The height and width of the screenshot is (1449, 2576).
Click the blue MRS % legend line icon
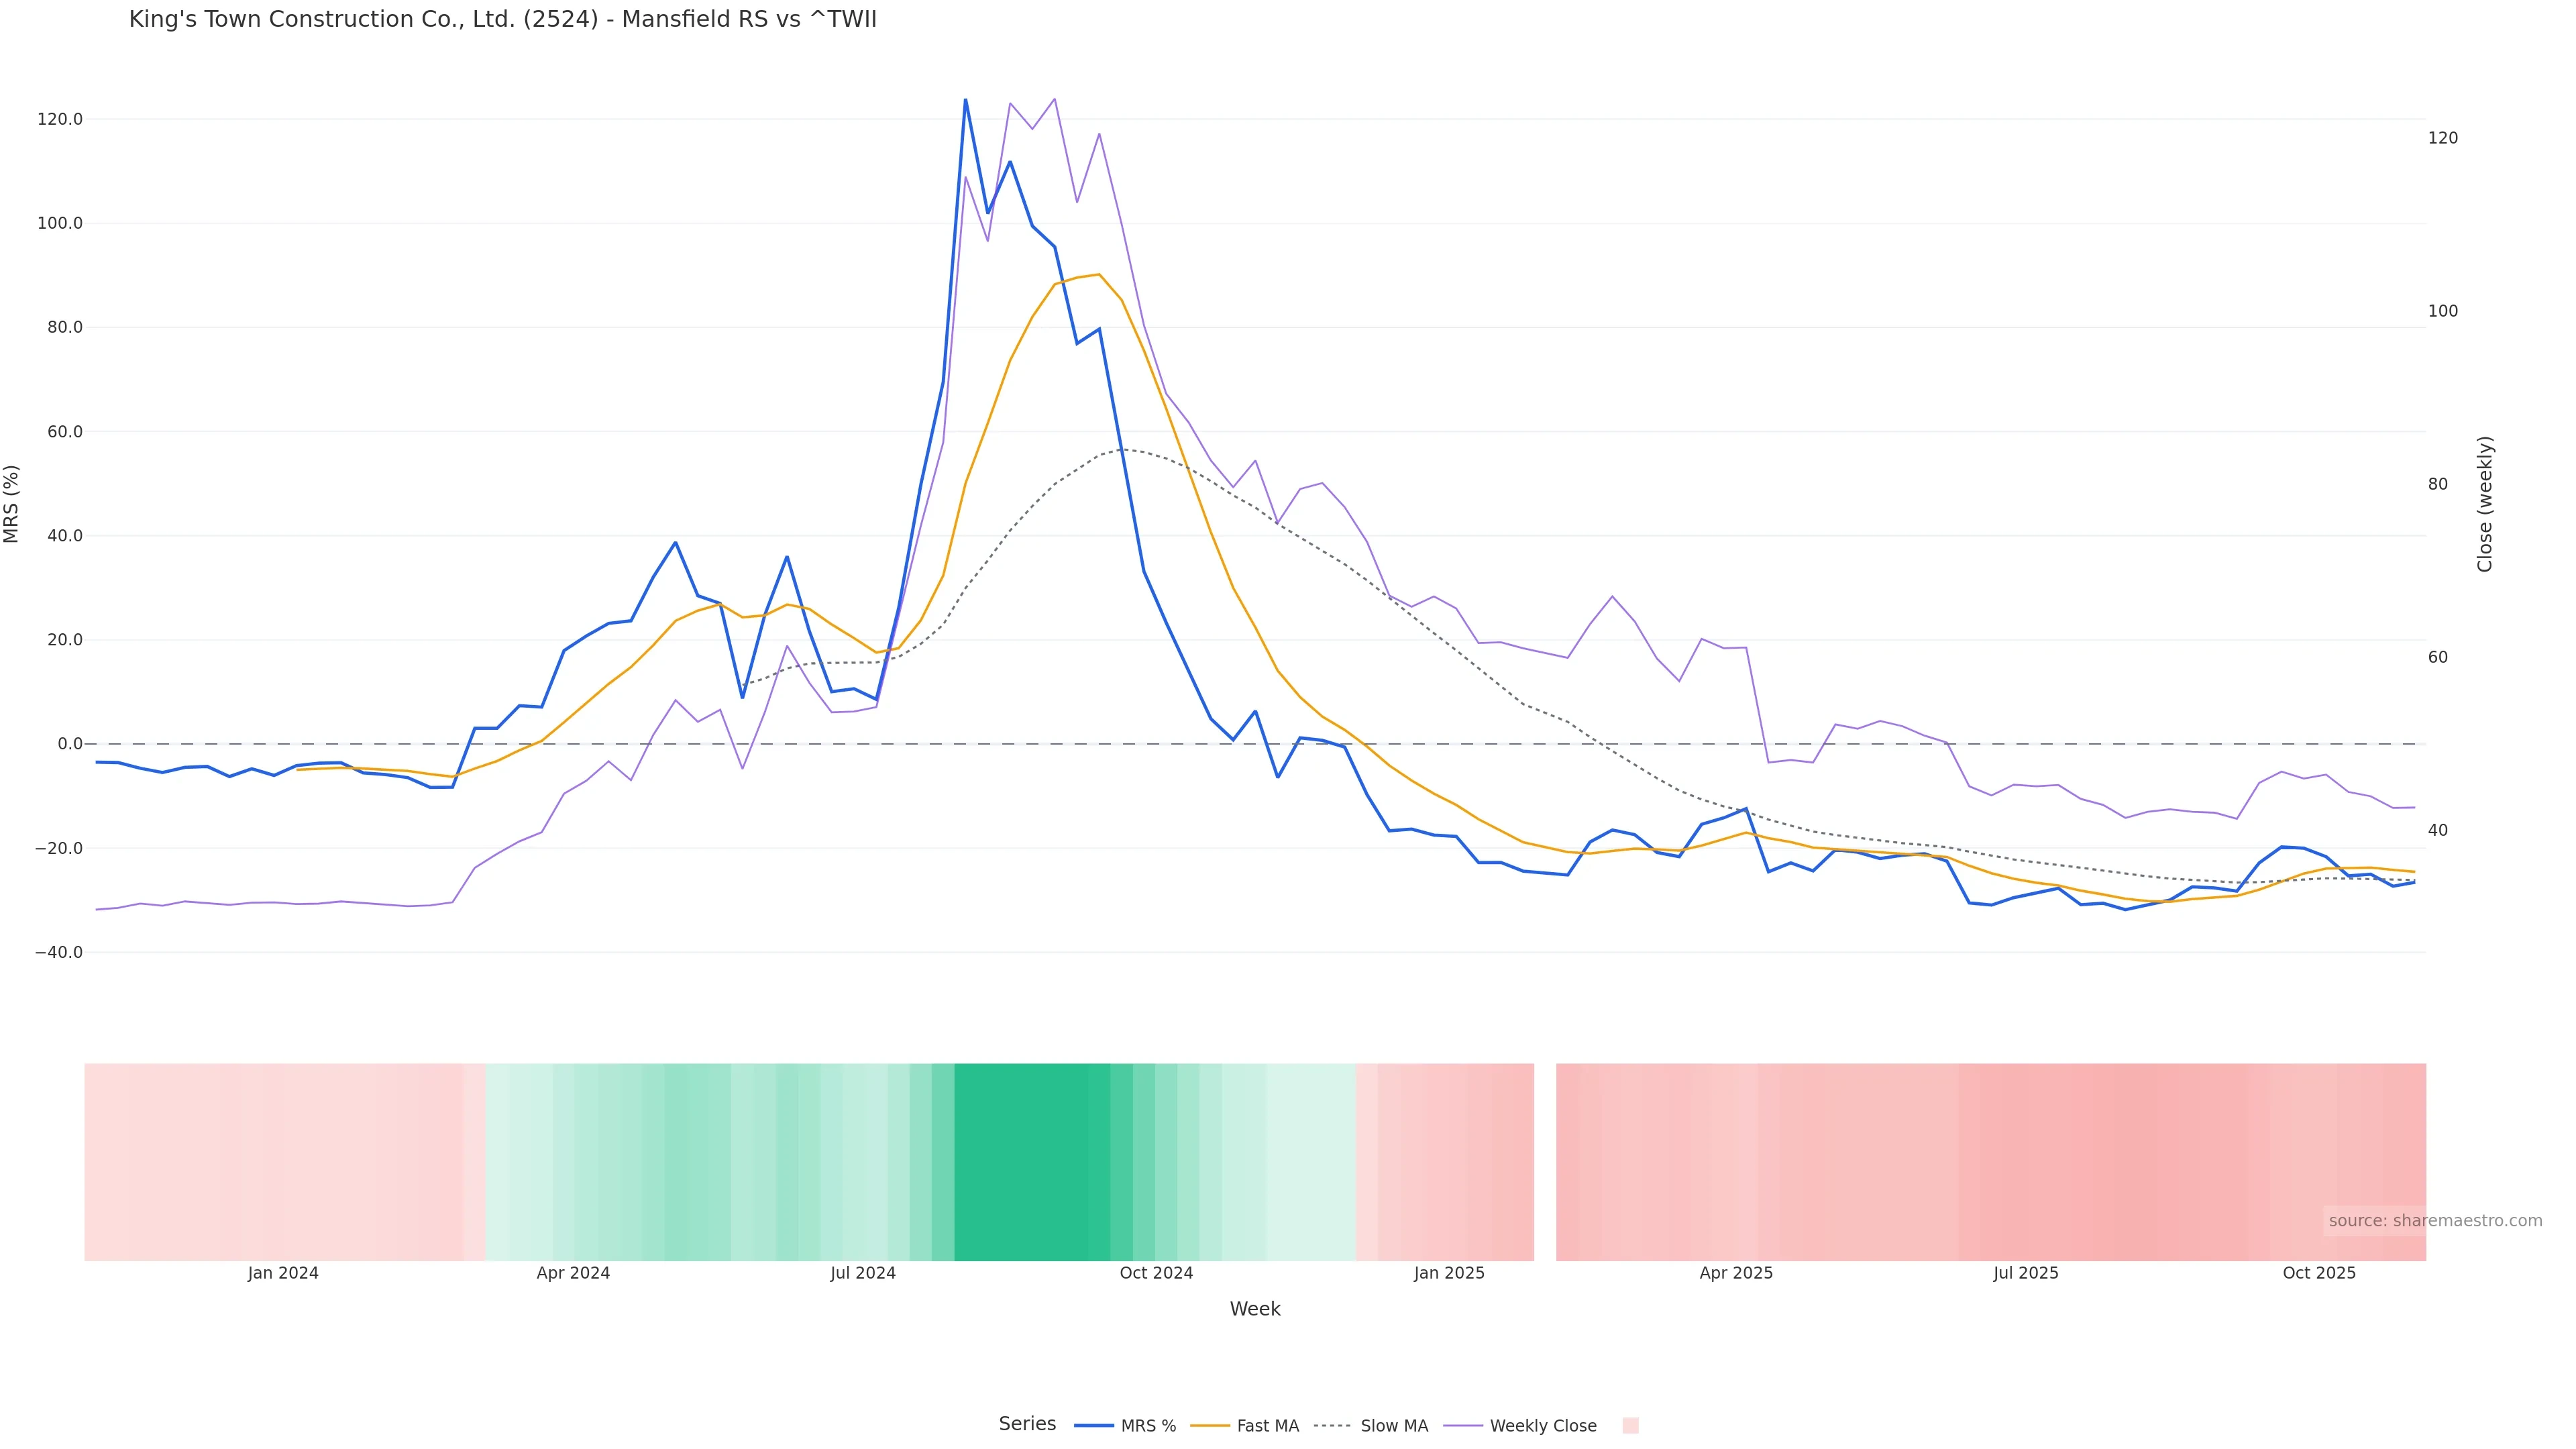coord(1093,1426)
